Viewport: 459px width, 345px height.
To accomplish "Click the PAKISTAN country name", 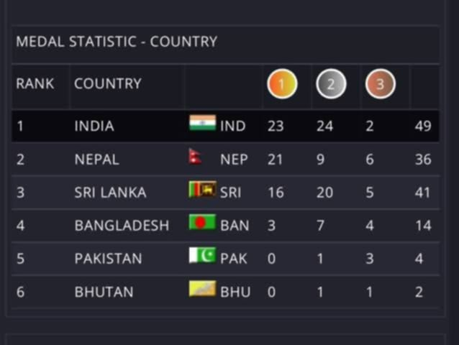I will pyautogui.click(x=108, y=259).
